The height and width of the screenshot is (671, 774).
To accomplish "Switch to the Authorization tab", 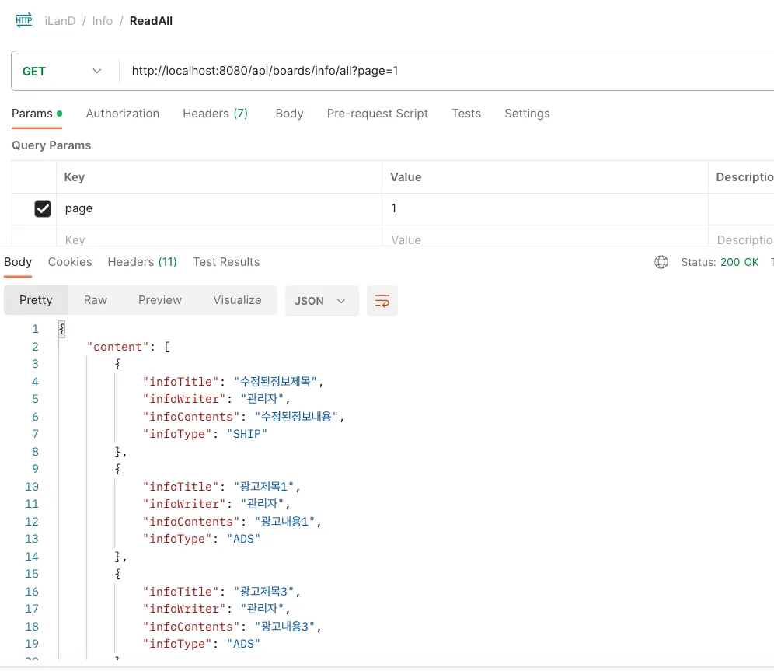I will point(122,114).
